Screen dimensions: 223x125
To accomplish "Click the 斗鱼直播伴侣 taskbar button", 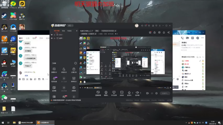I will [x=45, y=122].
